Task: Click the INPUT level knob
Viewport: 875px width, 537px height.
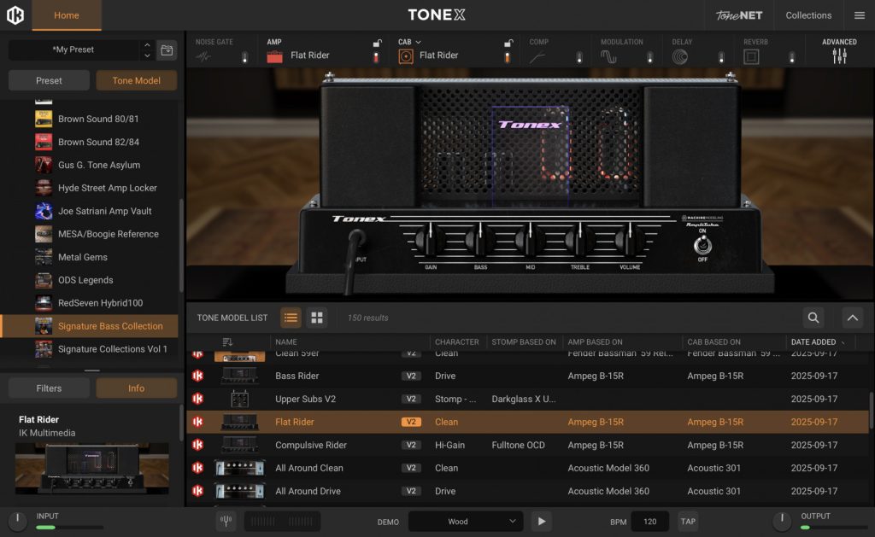Action: click(17, 520)
